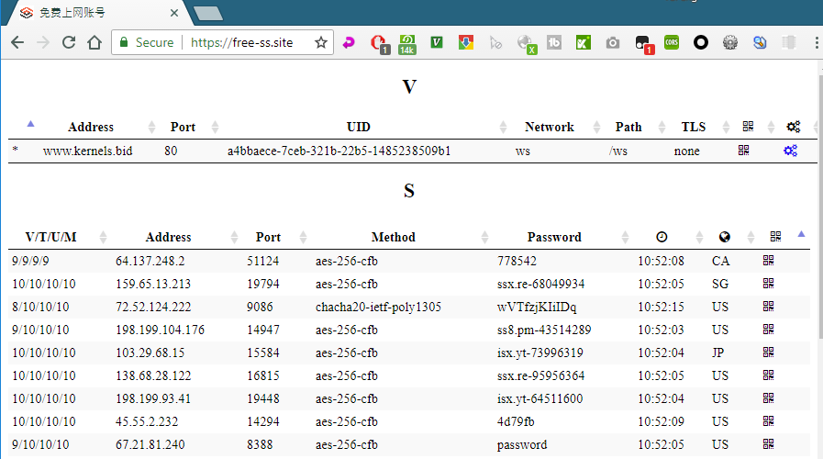Select password ssx.re-68049934
Image resolution: width=823 pixels, height=459 pixels.
pos(540,284)
